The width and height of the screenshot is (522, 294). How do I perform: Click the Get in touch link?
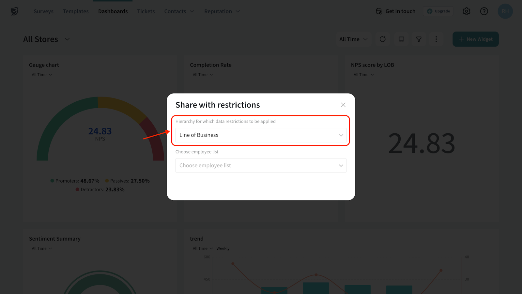tap(395, 11)
